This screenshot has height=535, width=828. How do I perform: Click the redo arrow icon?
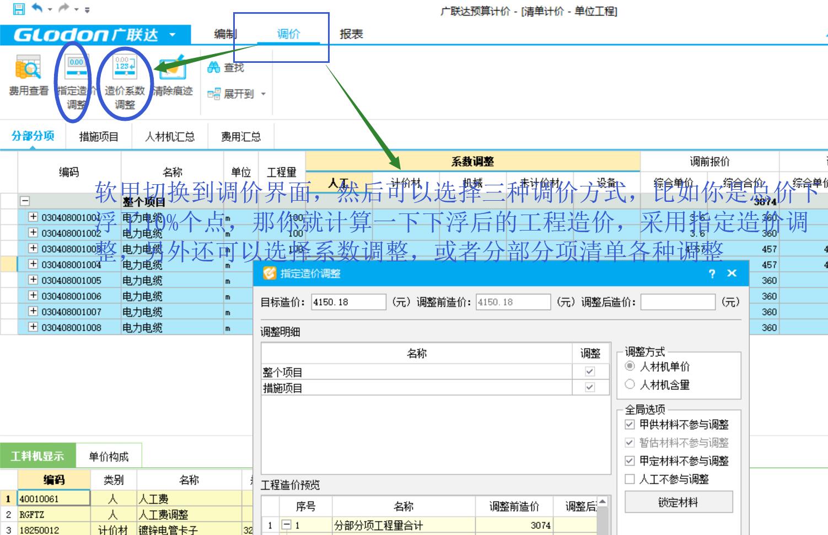click(64, 8)
